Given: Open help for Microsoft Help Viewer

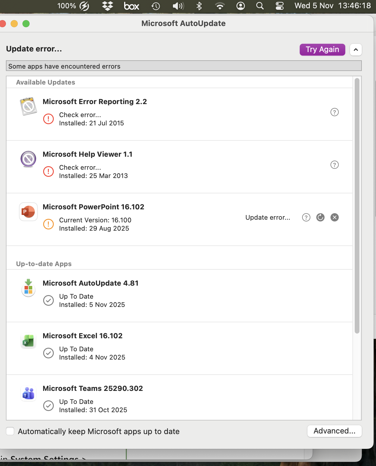Looking at the screenshot, I should pyautogui.click(x=334, y=165).
